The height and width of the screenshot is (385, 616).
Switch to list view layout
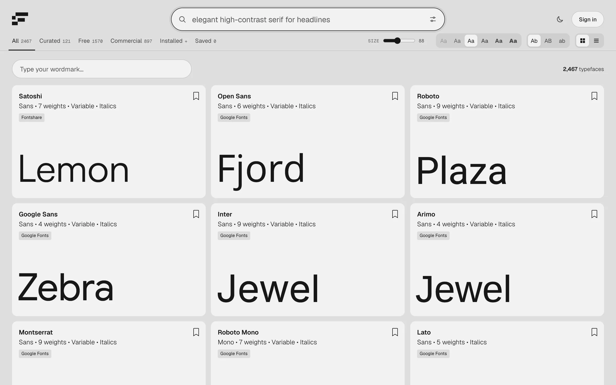[x=596, y=41]
